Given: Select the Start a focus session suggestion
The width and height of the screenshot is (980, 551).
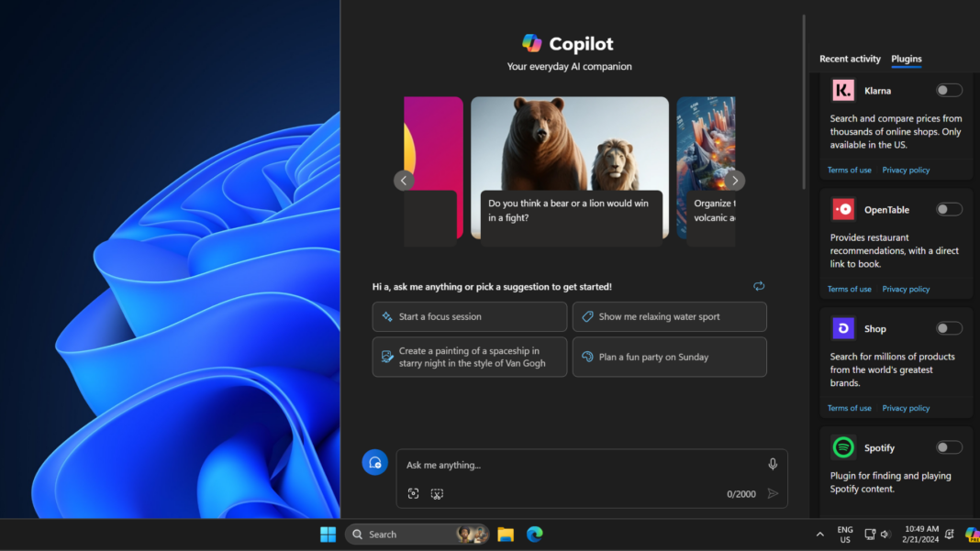Looking at the screenshot, I should pyautogui.click(x=469, y=316).
